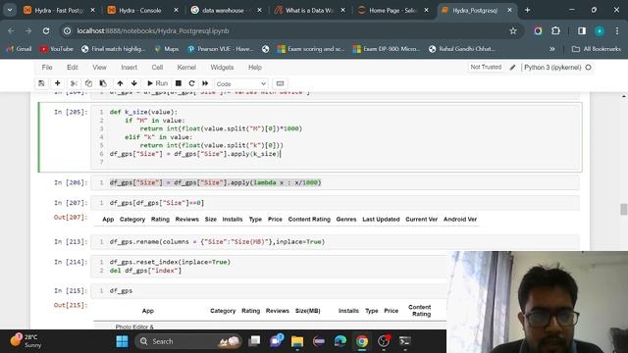The image size is (628, 353).
Task: Open Google Chrome from the taskbar
Action: [x=362, y=341]
